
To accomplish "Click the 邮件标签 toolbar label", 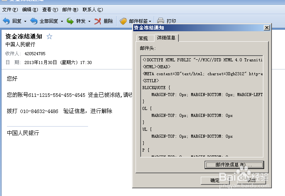I will [138, 21].
